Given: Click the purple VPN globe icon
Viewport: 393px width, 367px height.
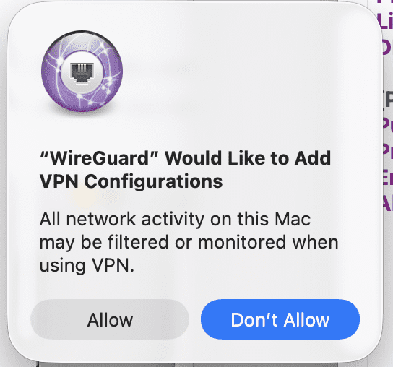Looking at the screenshot, I should [x=82, y=72].
